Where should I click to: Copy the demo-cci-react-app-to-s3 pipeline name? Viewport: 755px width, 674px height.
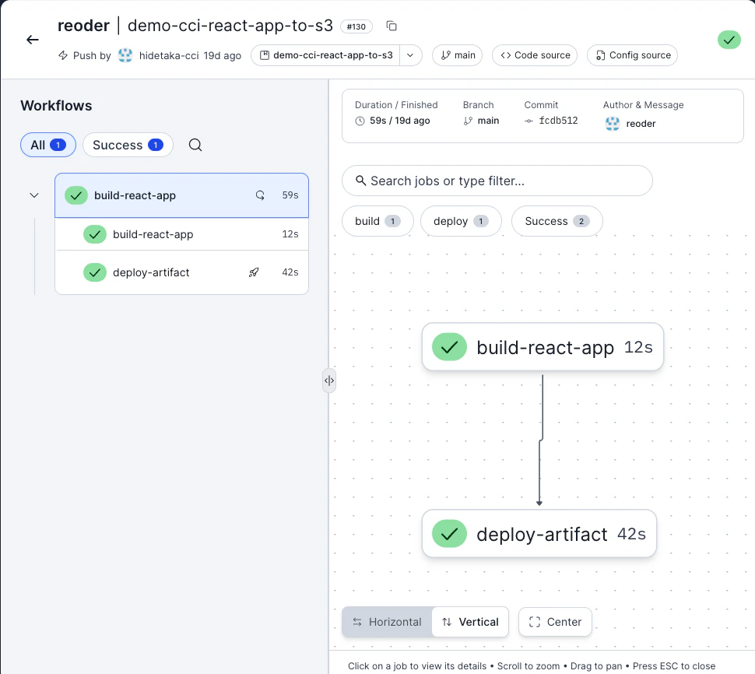pyautogui.click(x=392, y=26)
